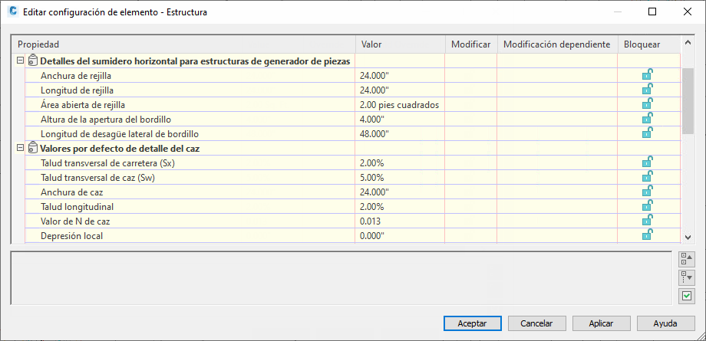Toggle lock on Talud transversal de carretera (Sx)
706x341 pixels.
(x=648, y=162)
